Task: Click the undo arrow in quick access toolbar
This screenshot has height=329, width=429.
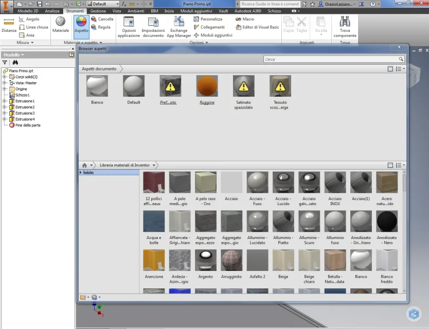Action: click(48, 4)
